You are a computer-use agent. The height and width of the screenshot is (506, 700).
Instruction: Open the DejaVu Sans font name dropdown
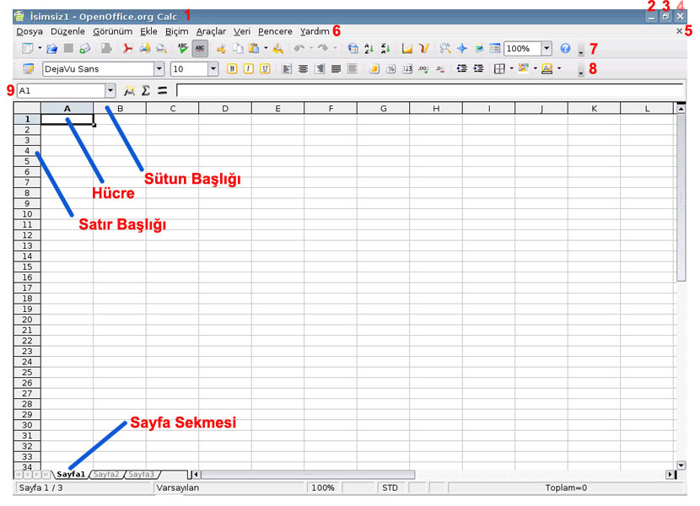coord(159,69)
